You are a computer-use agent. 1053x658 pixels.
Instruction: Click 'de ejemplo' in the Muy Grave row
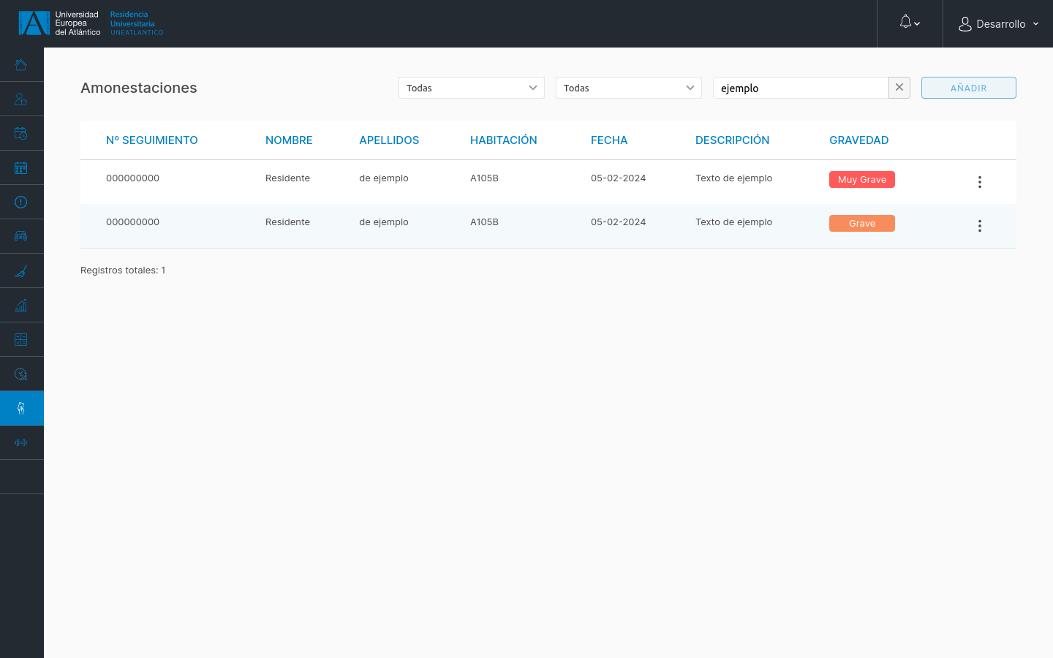tap(384, 178)
